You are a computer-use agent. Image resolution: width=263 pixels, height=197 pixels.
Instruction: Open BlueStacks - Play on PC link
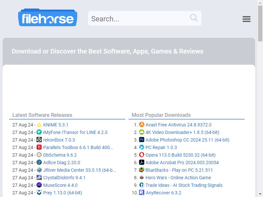pyautogui.click(x=179, y=170)
